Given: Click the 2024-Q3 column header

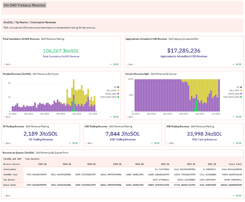Looking at the screenshot, I should pyautogui.click(x=117, y=164).
